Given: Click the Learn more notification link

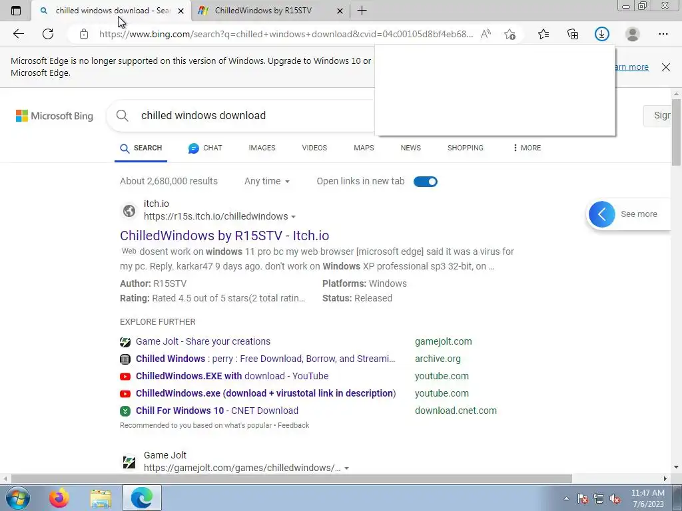Looking at the screenshot, I should 632,67.
